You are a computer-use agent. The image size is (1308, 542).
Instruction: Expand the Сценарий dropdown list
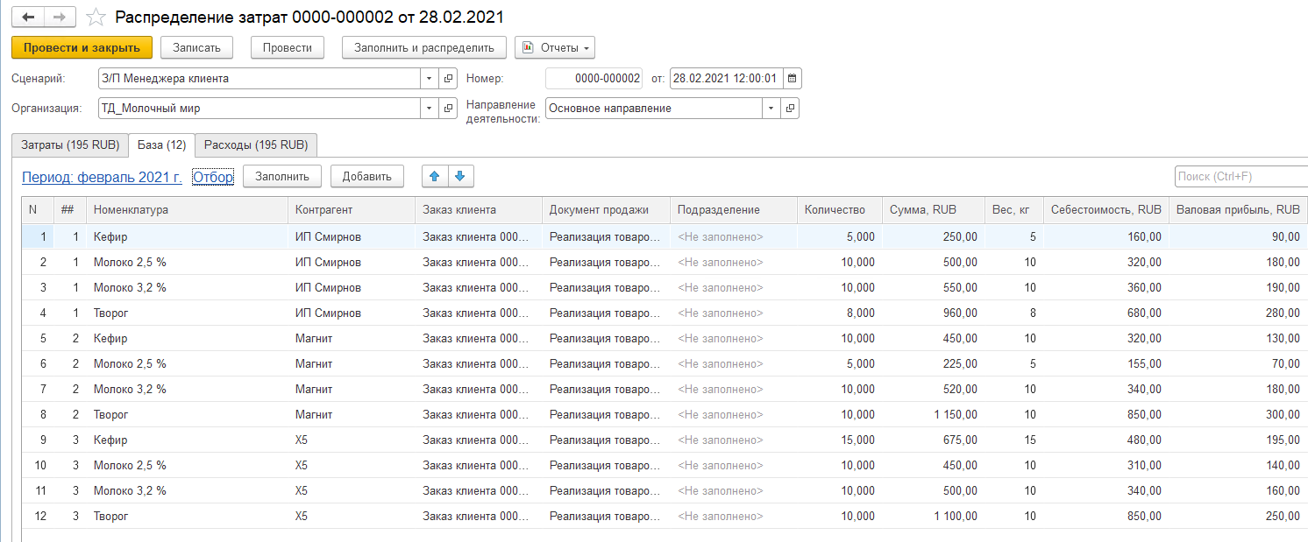429,79
